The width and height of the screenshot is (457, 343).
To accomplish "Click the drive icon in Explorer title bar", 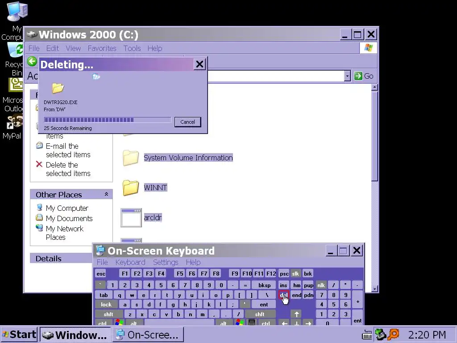I will (x=32, y=34).
